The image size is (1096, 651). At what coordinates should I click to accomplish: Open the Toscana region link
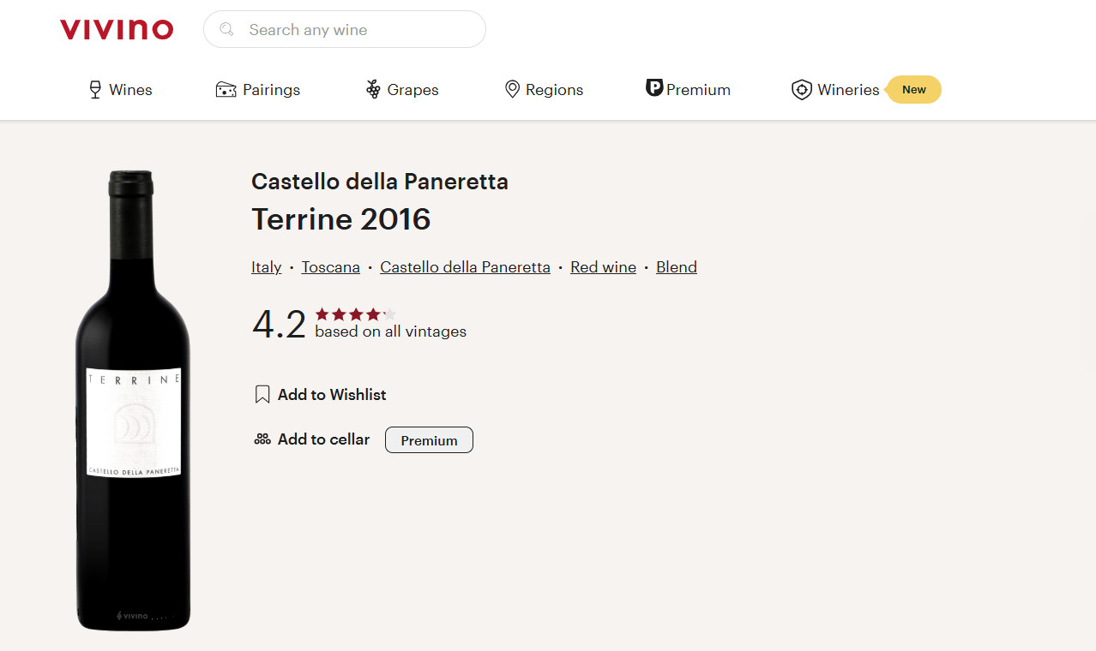pos(330,267)
